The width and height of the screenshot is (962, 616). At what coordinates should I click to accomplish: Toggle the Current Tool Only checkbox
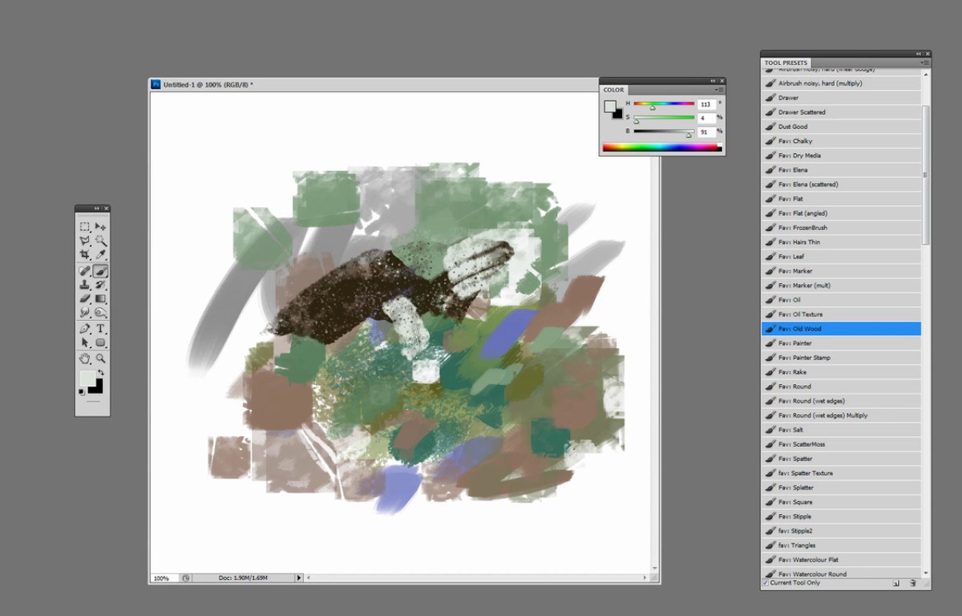click(765, 583)
